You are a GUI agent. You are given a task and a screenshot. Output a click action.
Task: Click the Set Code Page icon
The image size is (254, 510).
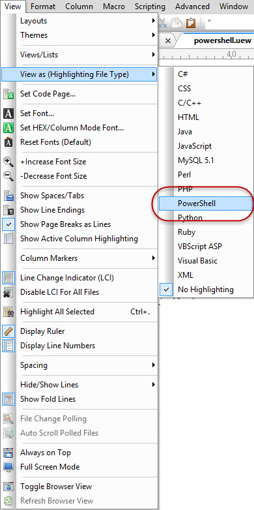(8, 95)
